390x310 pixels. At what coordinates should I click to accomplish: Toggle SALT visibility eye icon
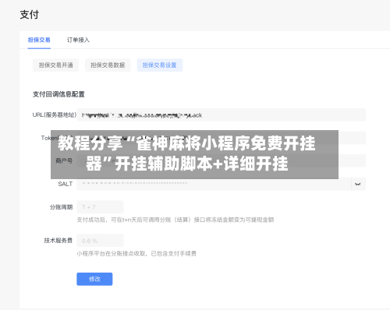click(x=358, y=184)
